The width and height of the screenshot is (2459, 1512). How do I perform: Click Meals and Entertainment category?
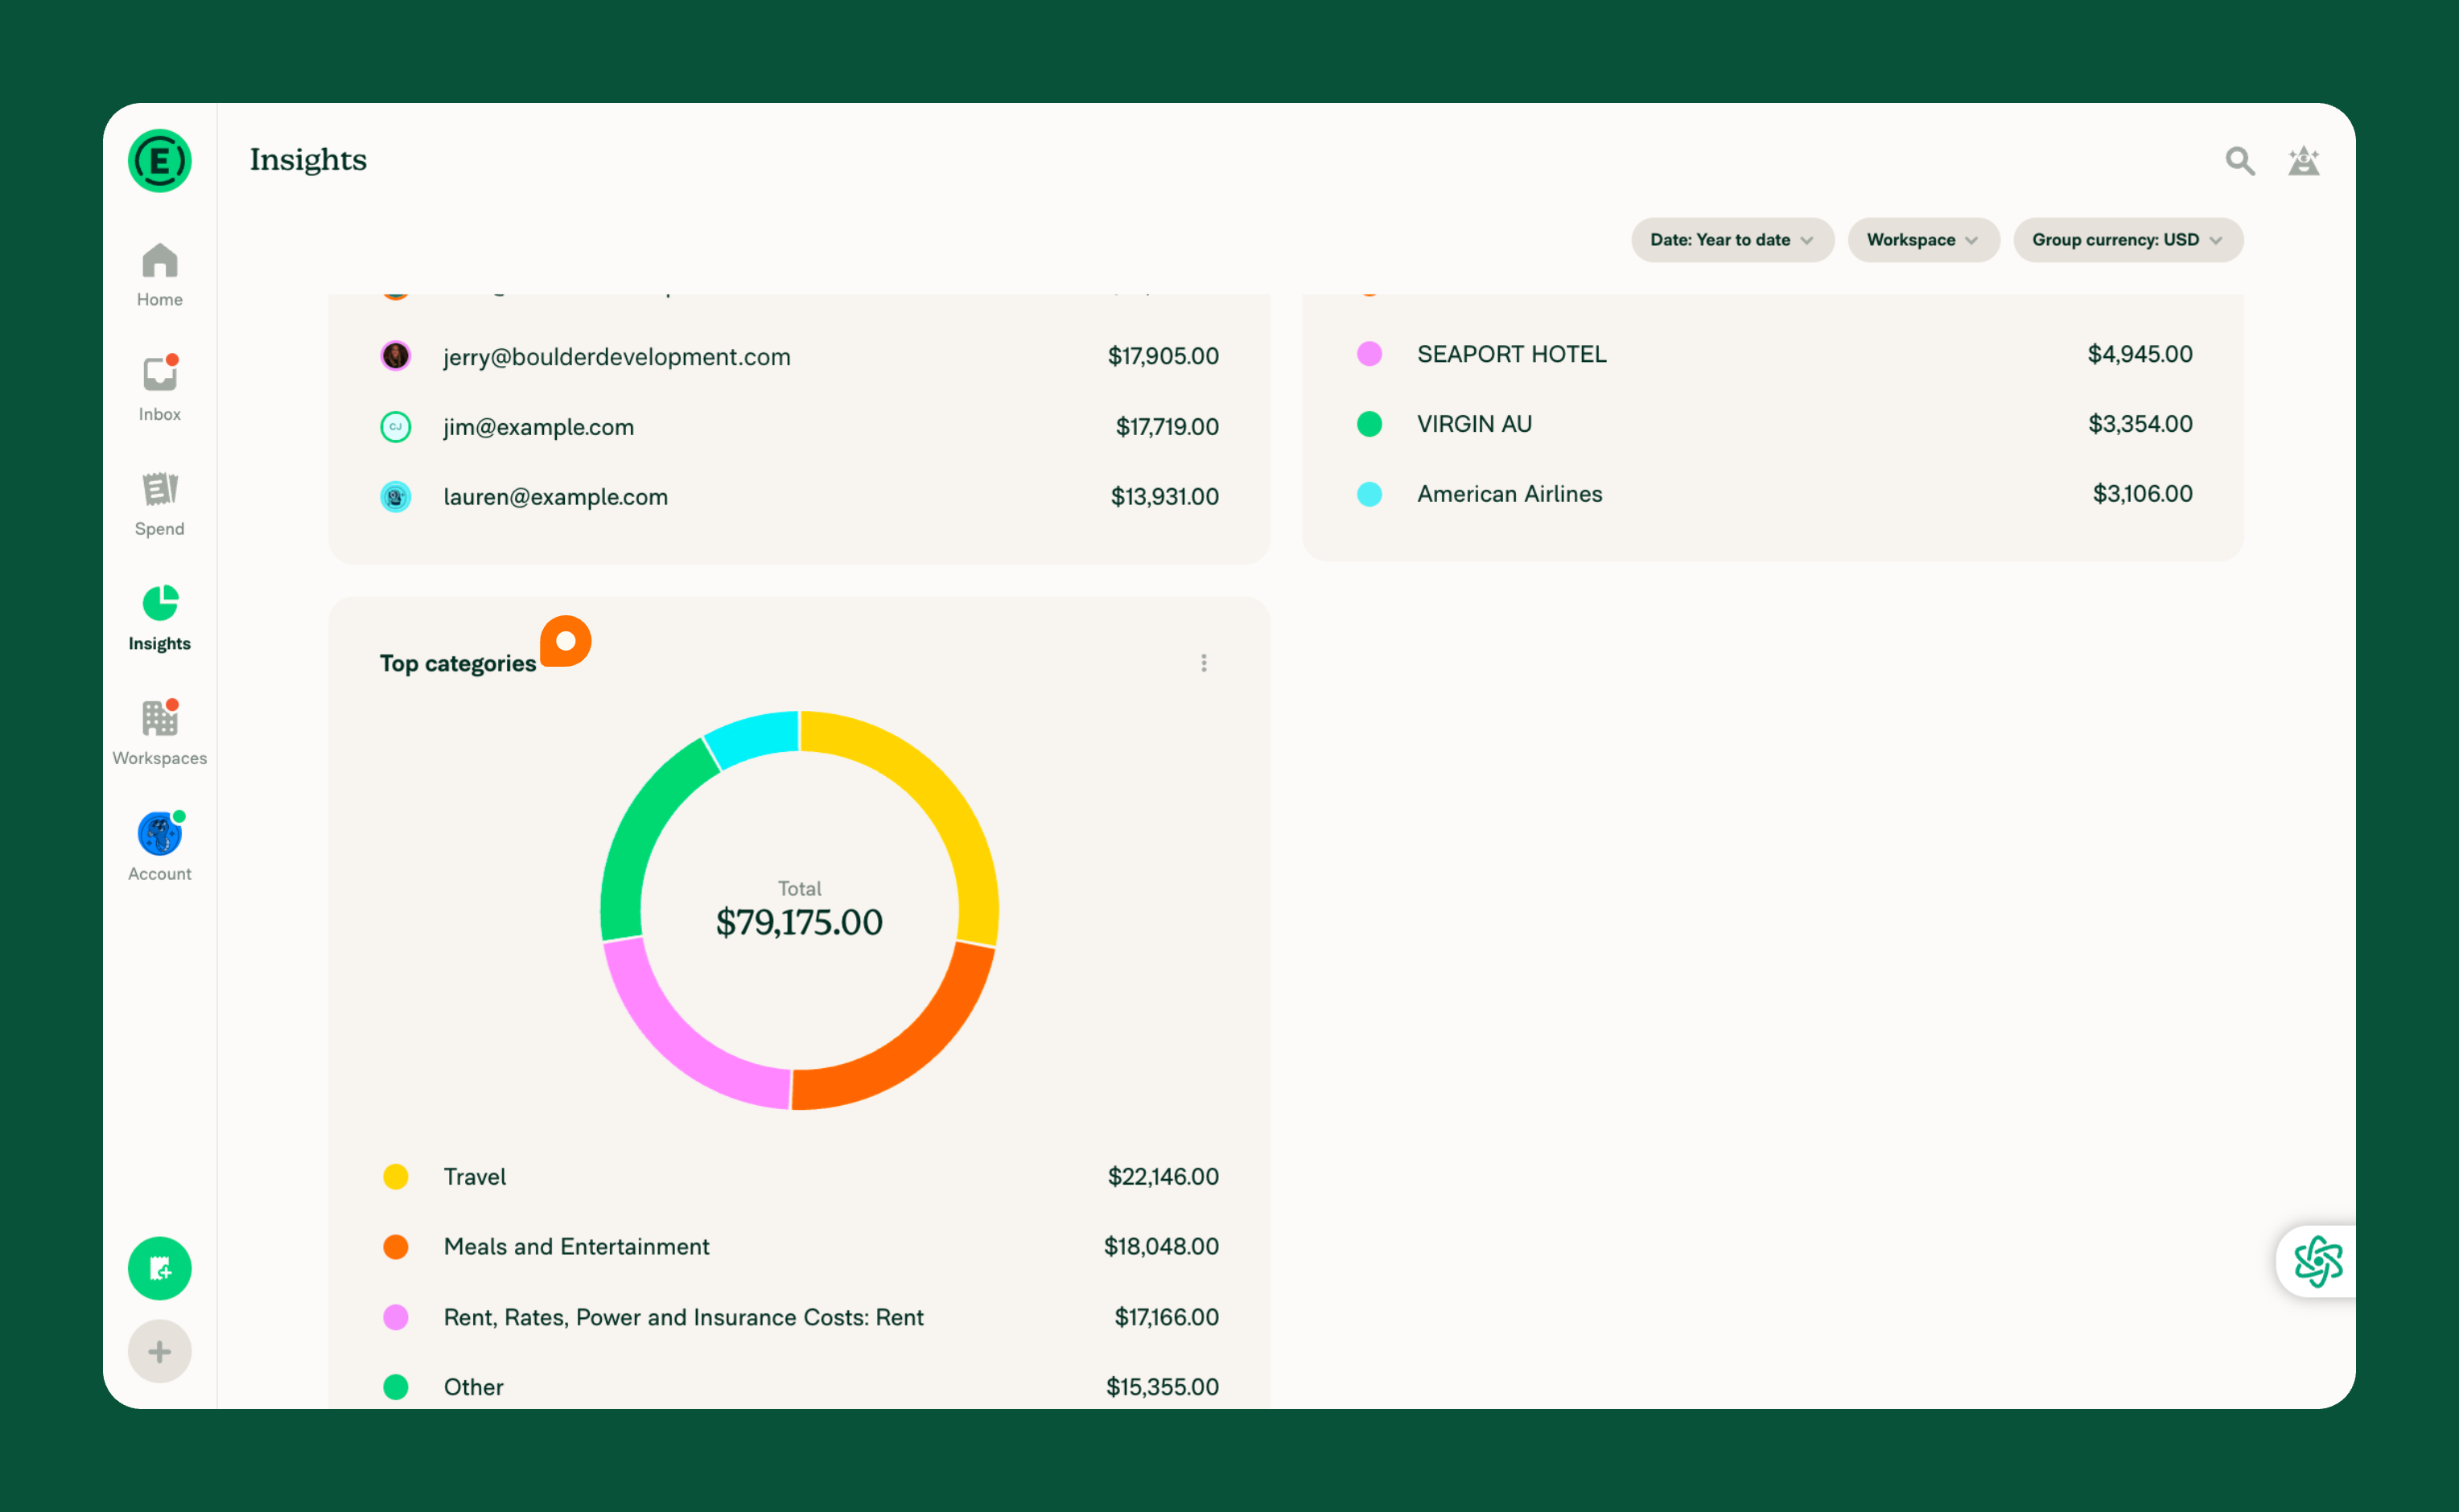click(576, 1247)
